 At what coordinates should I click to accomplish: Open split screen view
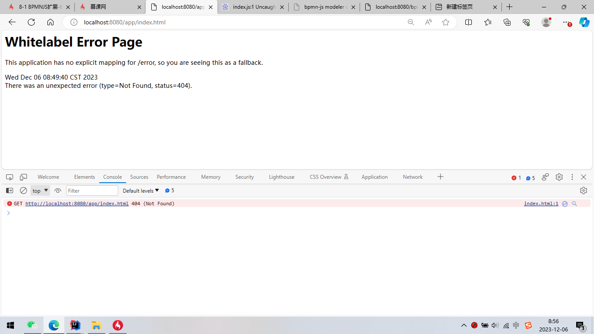click(468, 22)
